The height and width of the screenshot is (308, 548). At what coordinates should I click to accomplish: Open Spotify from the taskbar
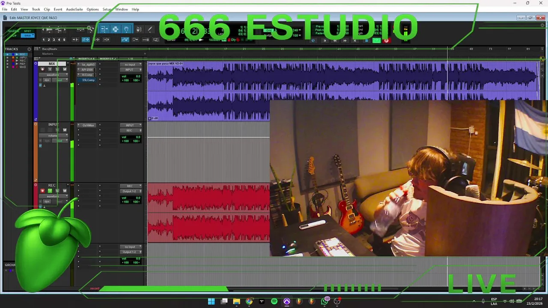pyautogui.click(x=274, y=301)
